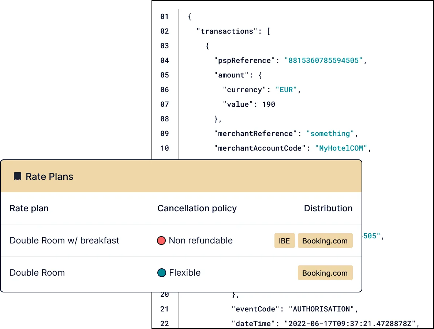The height and width of the screenshot is (329, 434).
Task: Click line number 02 in code gutter
Action: tap(165, 31)
